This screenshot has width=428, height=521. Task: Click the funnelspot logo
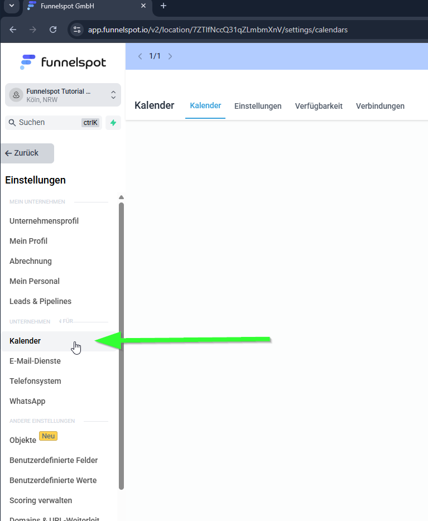[x=63, y=62]
